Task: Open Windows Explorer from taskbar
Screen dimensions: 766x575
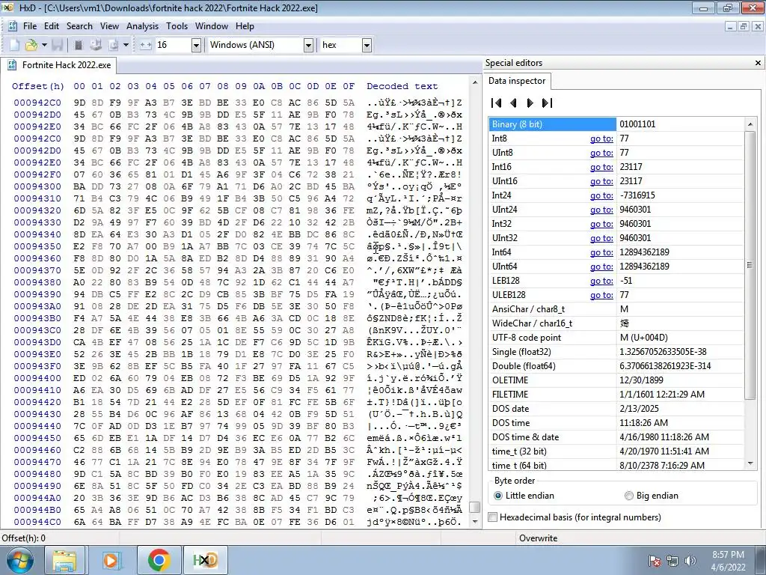Action: tap(64, 560)
